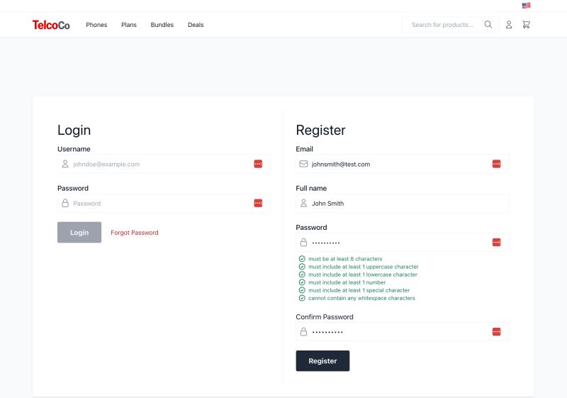The height and width of the screenshot is (398, 567).
Task: Click lock icon in Confirm Password field
Action: pos(304,331)
